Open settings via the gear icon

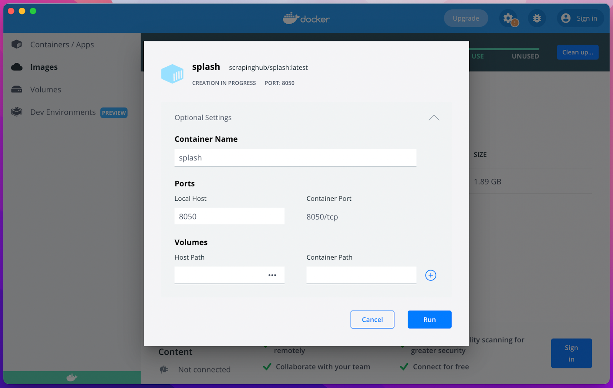click(508, 18)
